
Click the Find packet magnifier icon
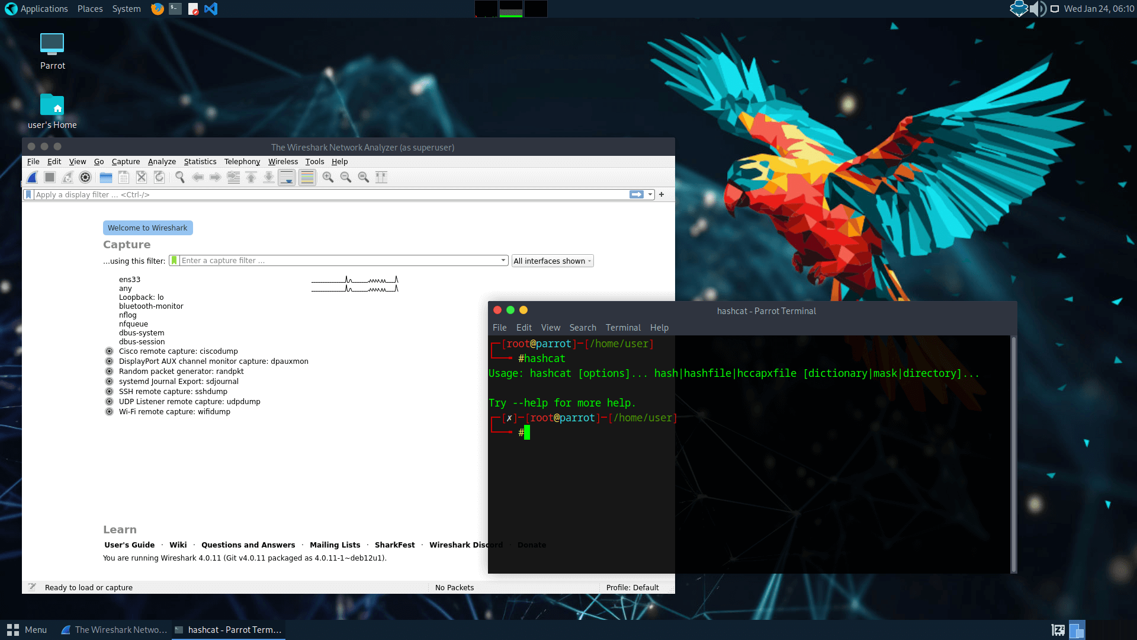click(180, 177)
